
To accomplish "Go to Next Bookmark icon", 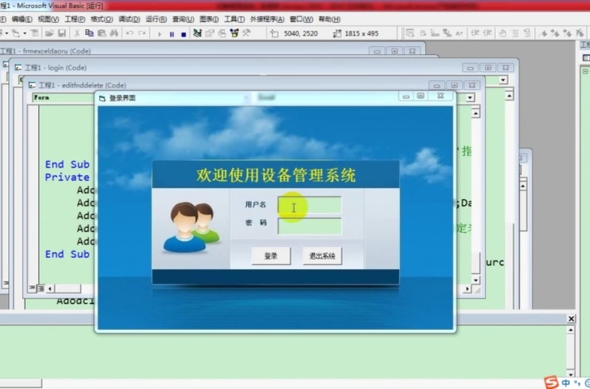I will [555, 33].
